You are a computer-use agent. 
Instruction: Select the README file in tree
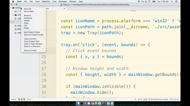coord(19,29)
